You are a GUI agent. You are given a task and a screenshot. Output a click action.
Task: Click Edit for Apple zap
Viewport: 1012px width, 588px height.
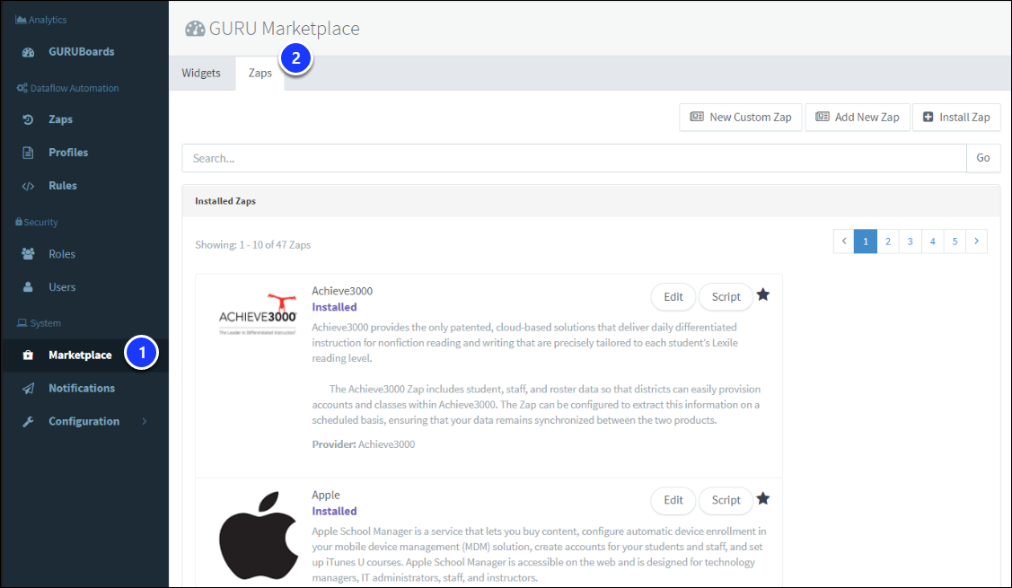pos(673,500)
